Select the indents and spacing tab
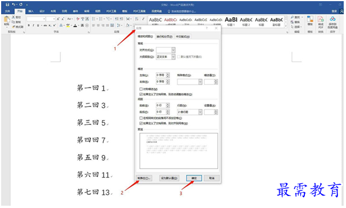The image size is (346, 208). click(x=145, y=37)
